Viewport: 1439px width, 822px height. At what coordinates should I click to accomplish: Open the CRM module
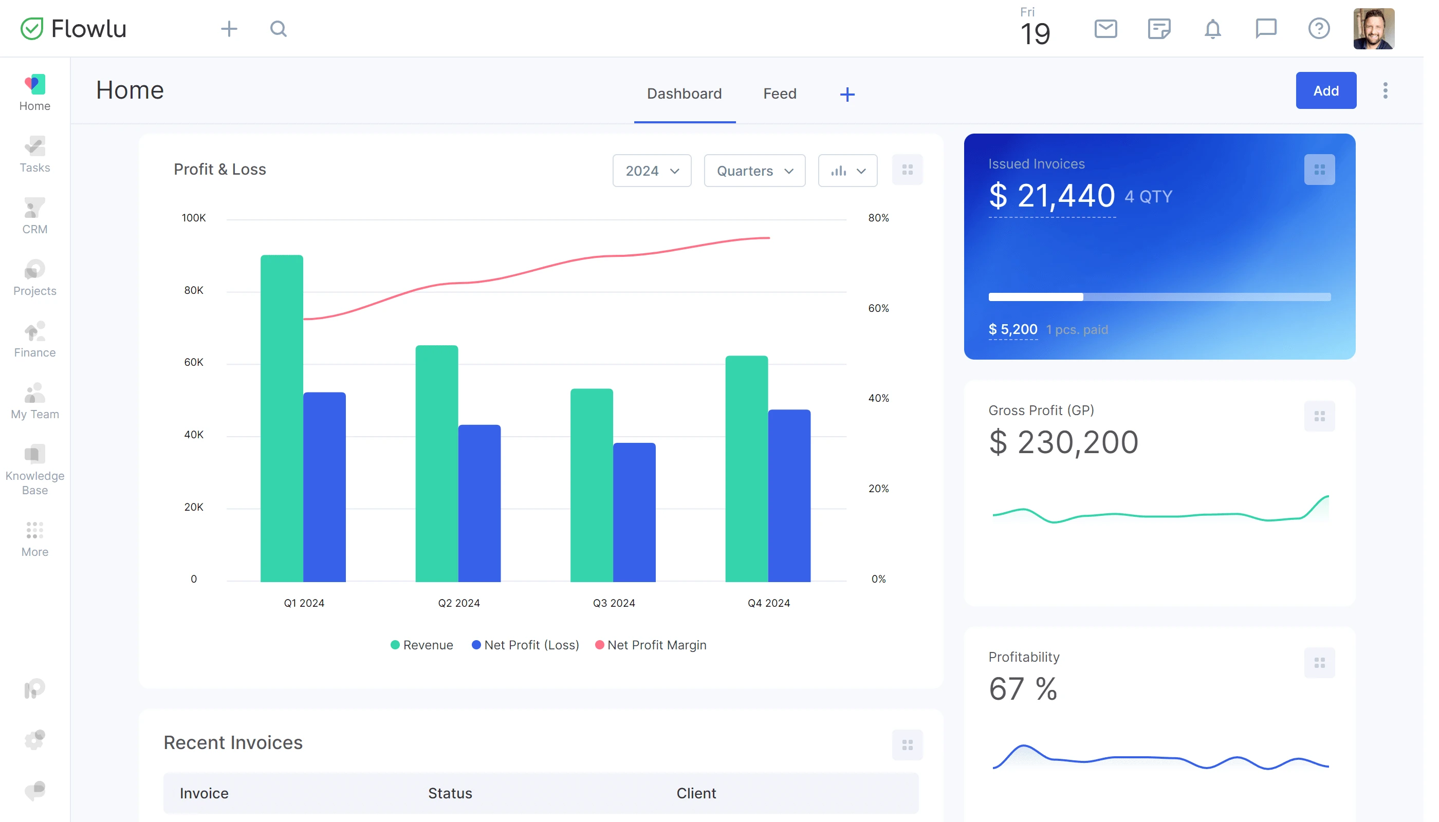34,215
